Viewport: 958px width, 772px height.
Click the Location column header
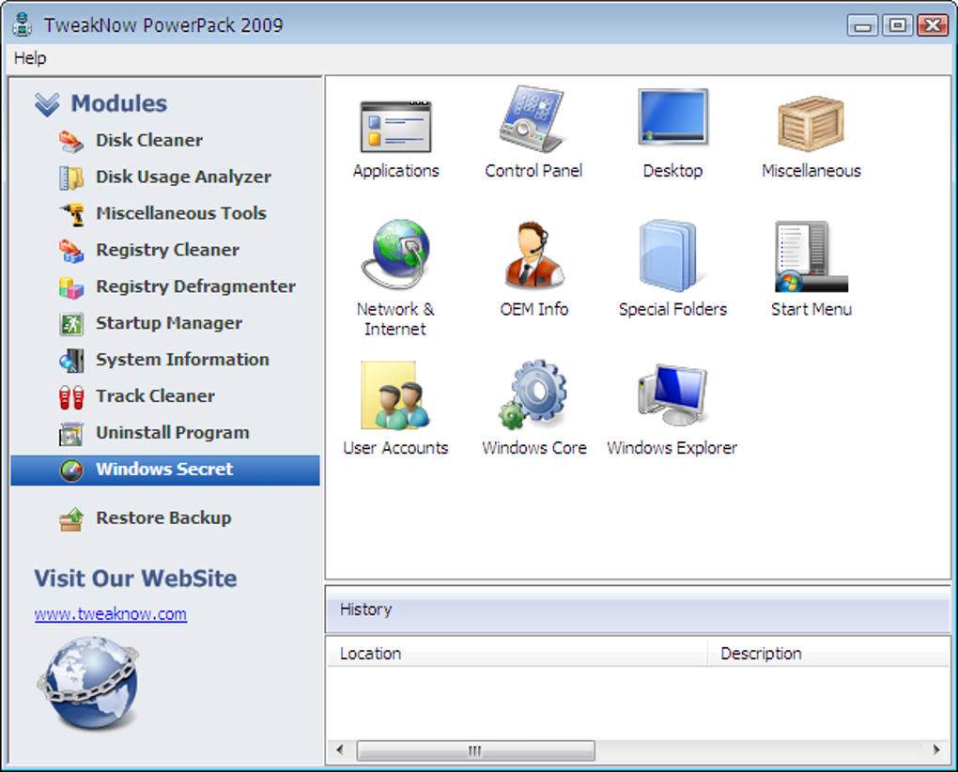(517, 654)
